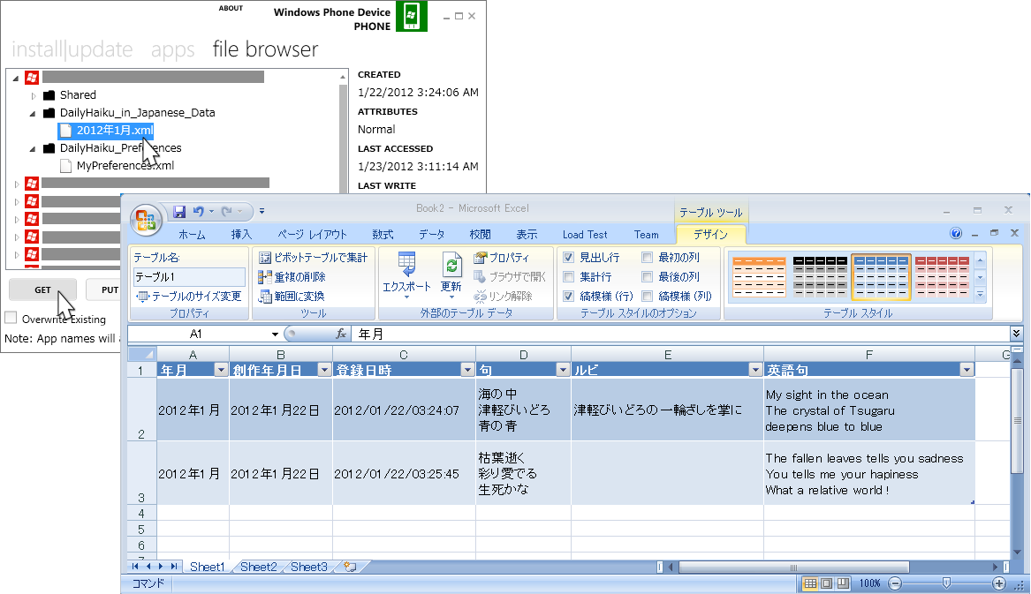Screen dimensions: 1031x594
Task: Open external table プロパティ
Action: point(501,258)
